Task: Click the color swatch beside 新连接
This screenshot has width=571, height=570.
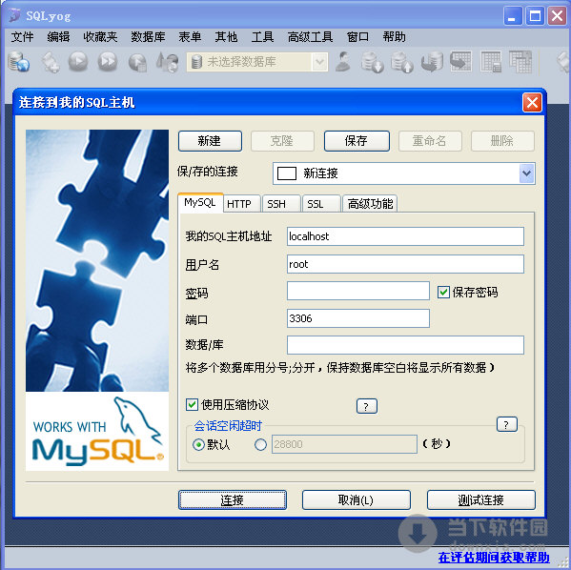Action: coord(287,173)
